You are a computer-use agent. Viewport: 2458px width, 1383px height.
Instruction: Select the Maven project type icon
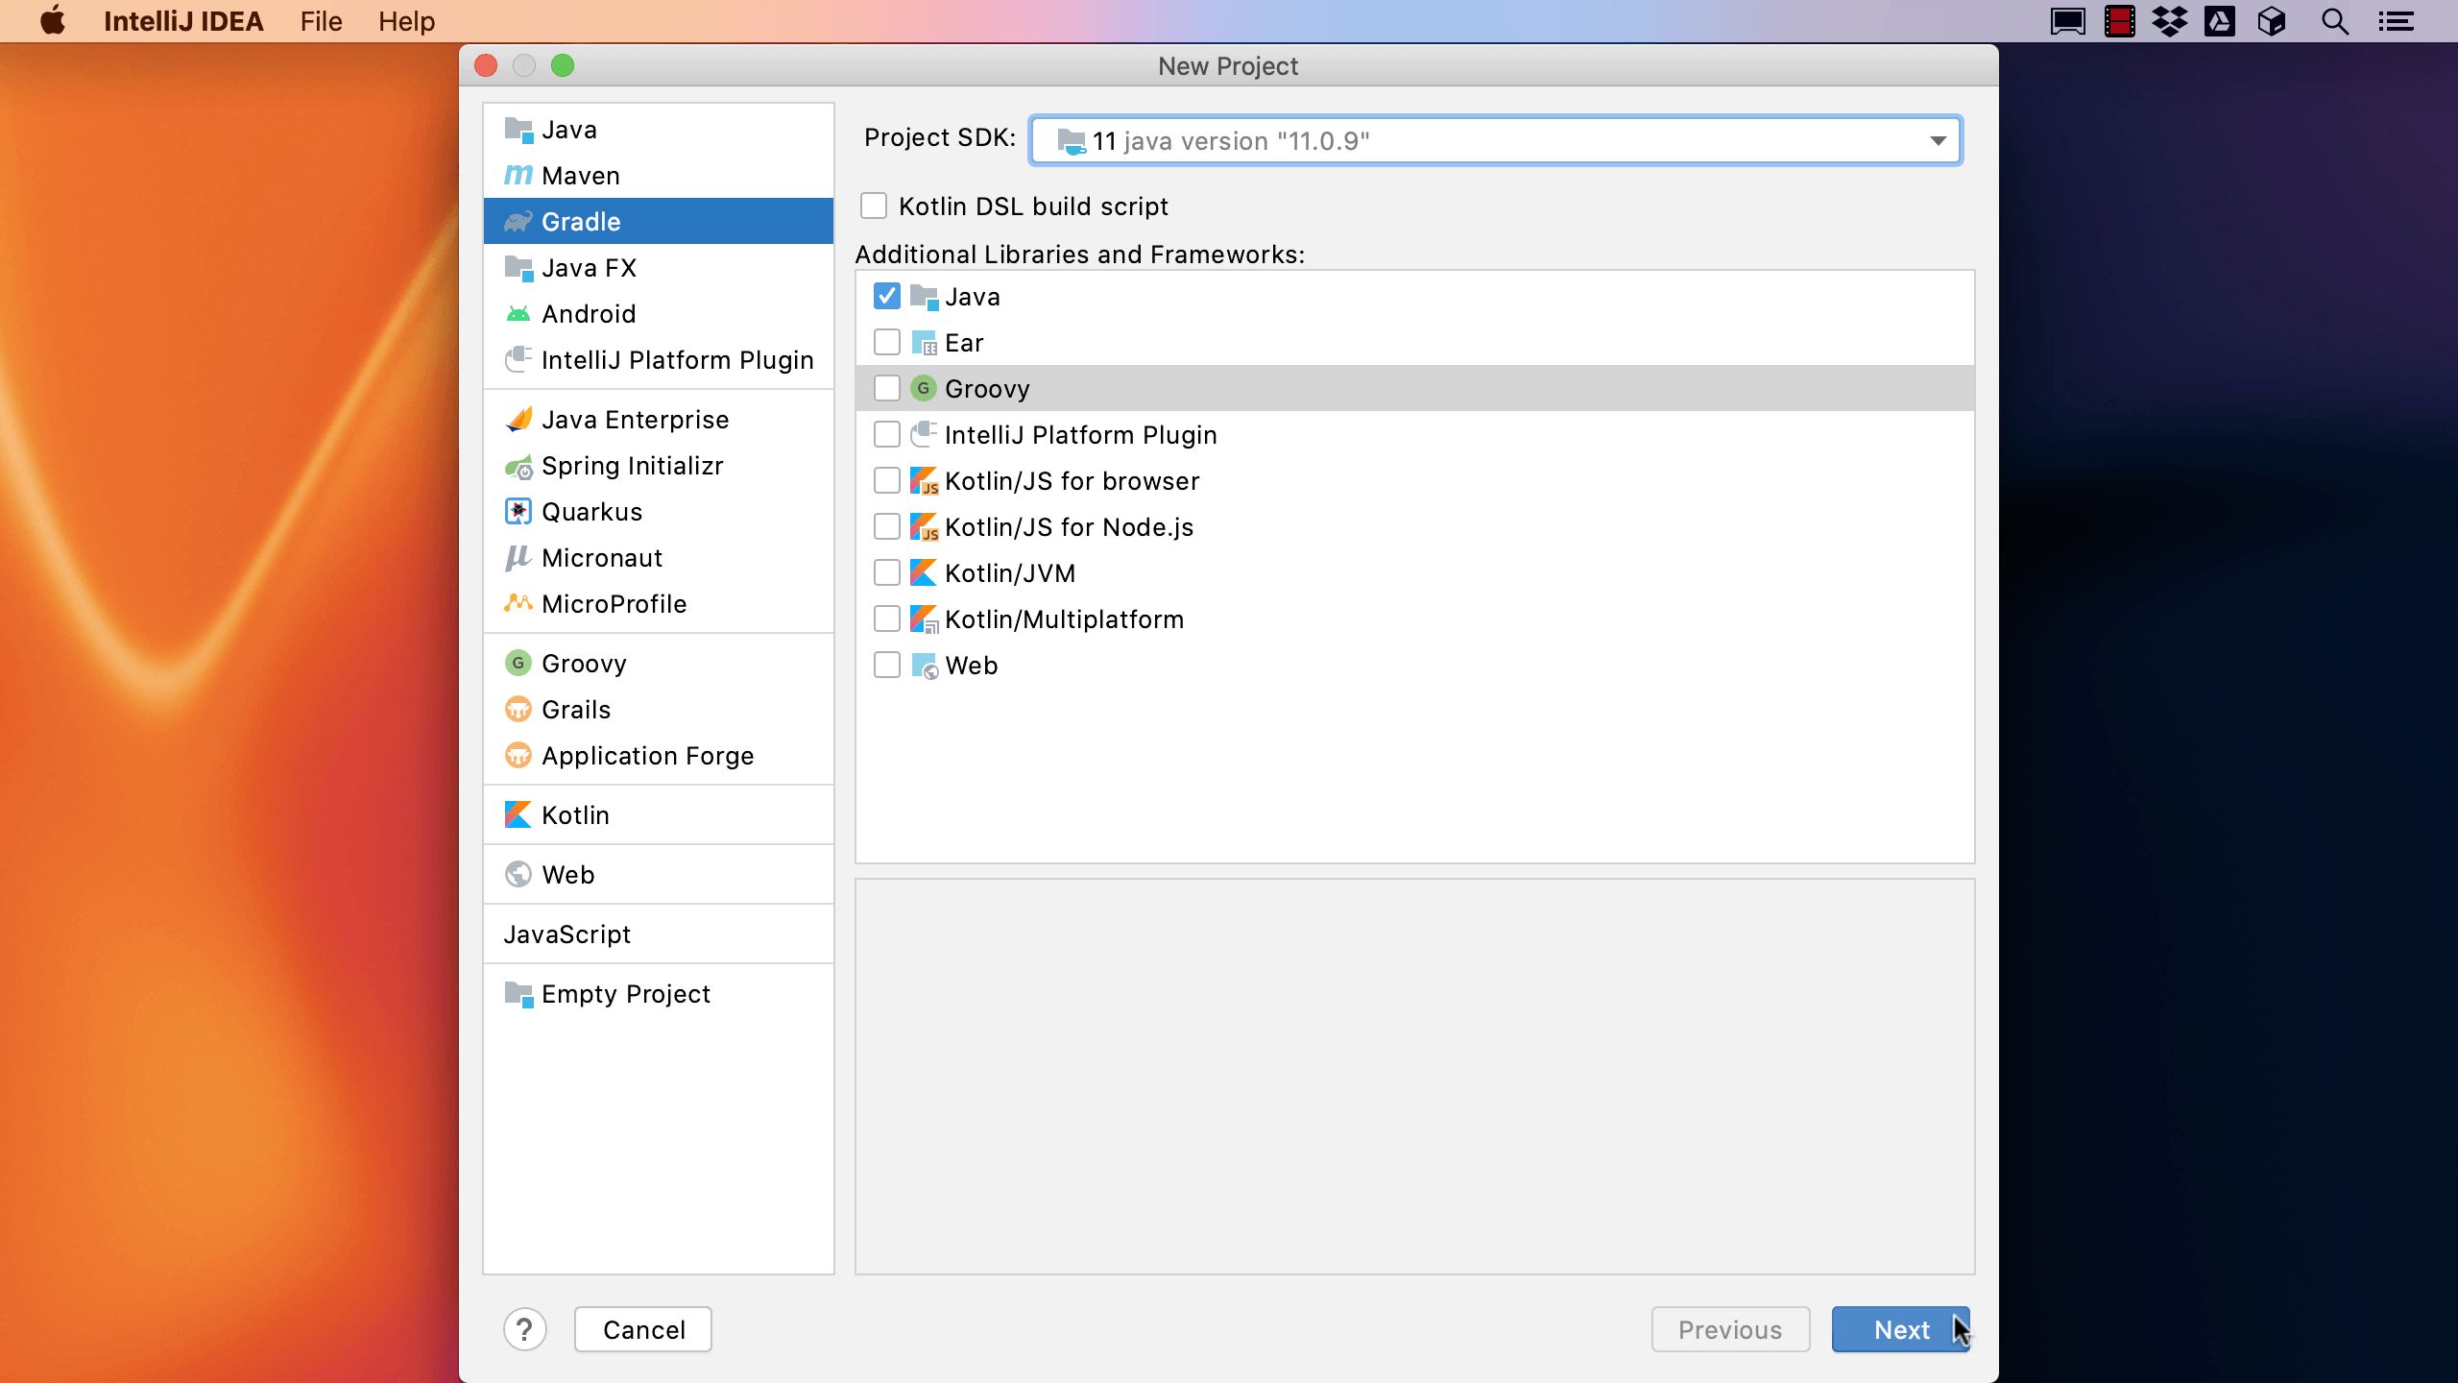click(x=518, y=176)
